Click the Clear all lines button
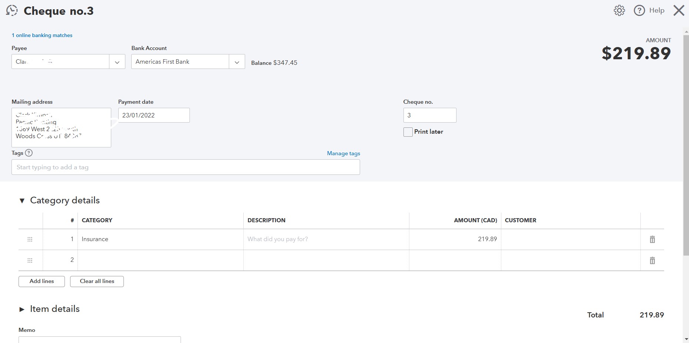Viewport: 689px width, 343px height. pos(97,281)
